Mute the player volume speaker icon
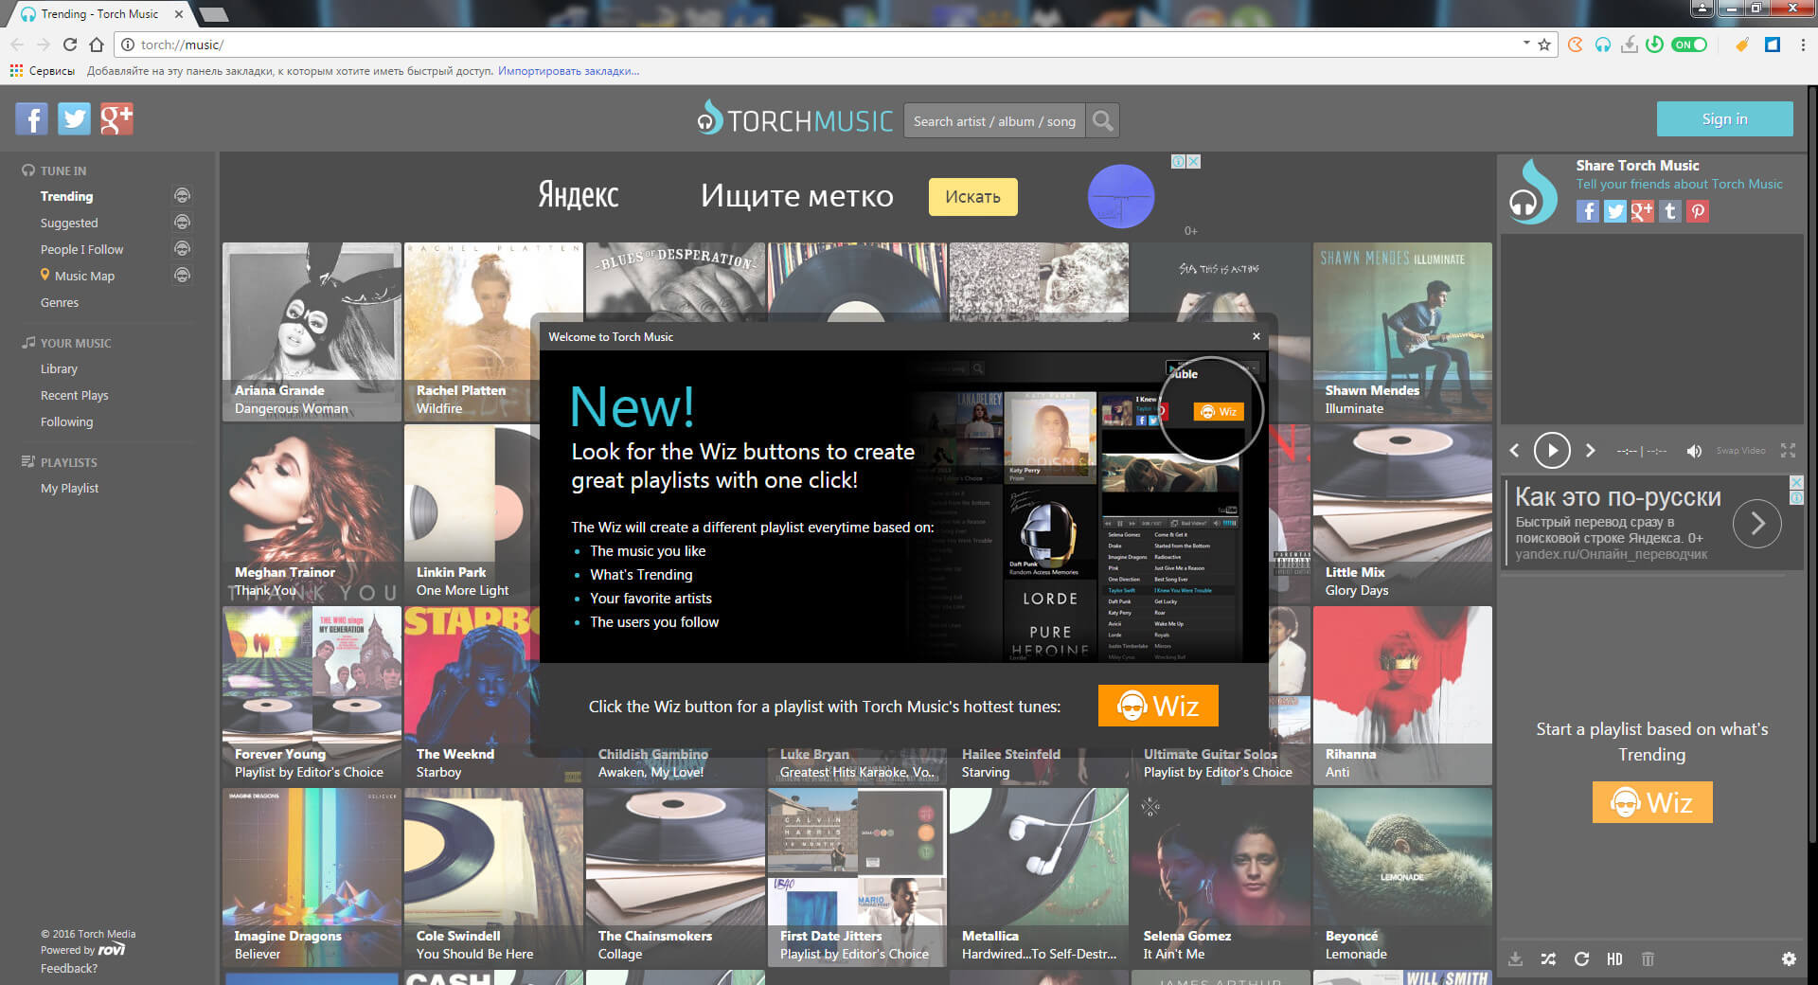This screenshot has height=985, width=1818. click(x=1694, y=451)
